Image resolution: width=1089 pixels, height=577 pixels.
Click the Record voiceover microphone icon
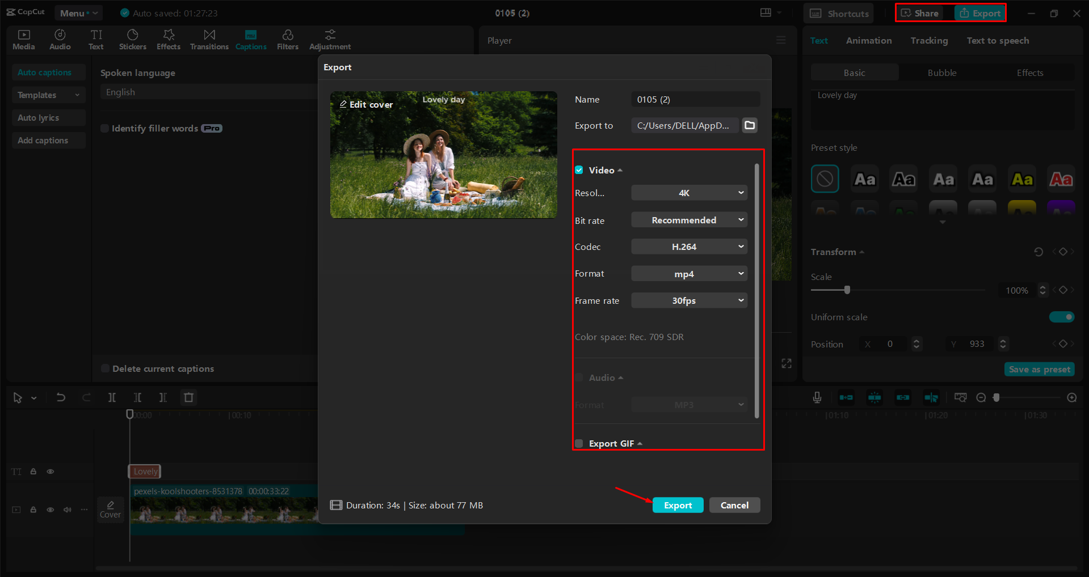tap(817, 397)
